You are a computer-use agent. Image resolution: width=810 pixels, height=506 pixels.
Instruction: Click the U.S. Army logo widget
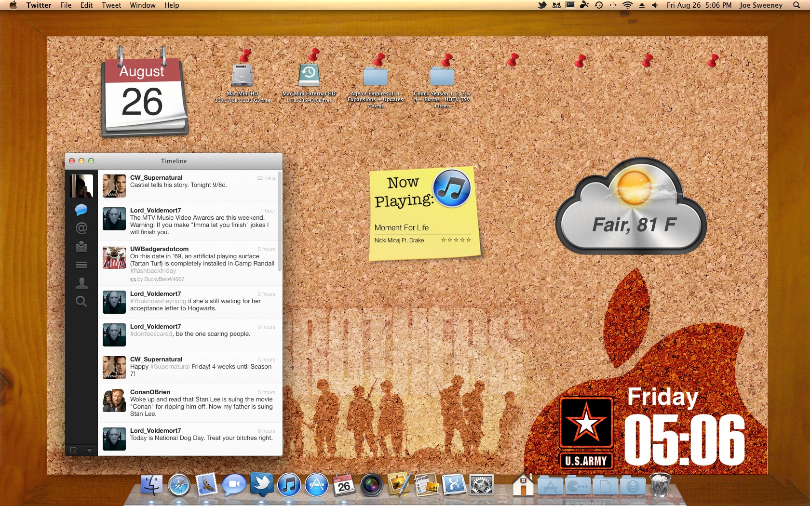[x=586, y=433]
